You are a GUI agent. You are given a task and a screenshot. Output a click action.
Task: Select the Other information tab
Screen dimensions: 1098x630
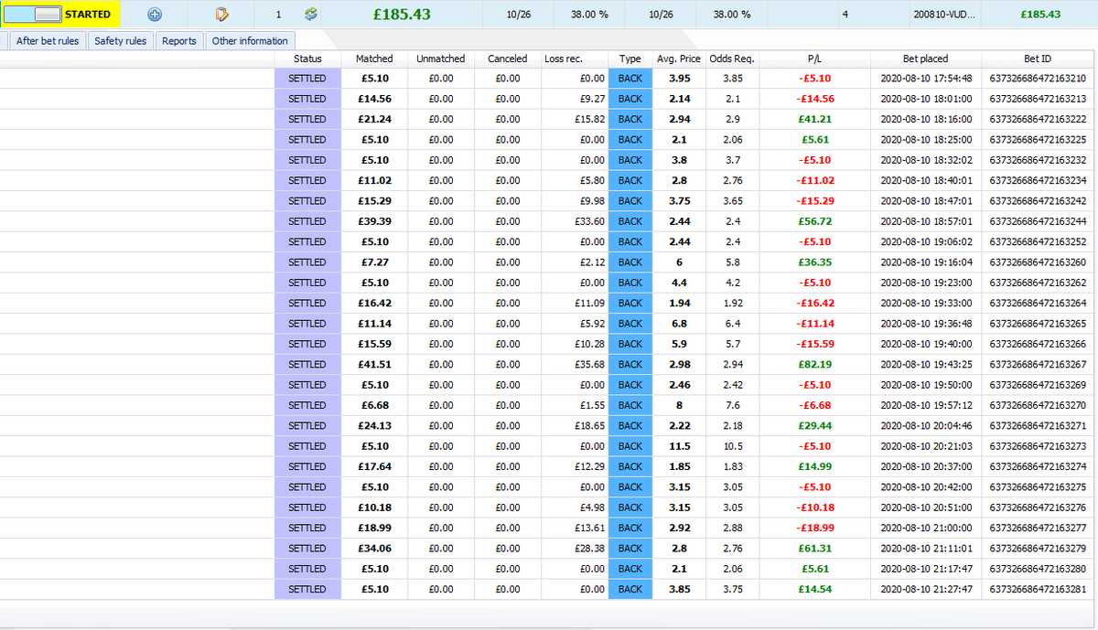[250, 41]
